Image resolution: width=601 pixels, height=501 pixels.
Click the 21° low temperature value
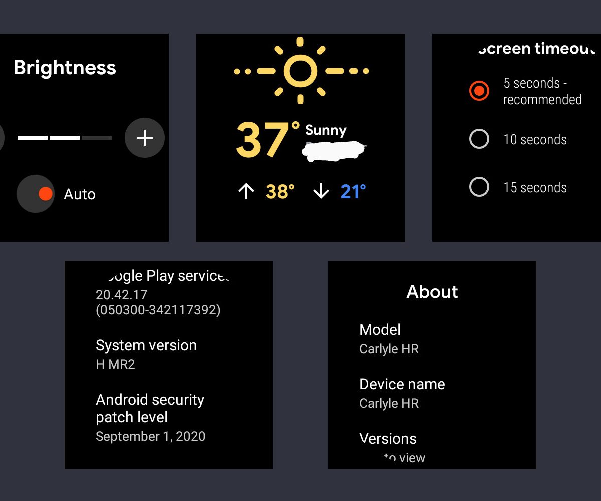[x=353, y=191]
